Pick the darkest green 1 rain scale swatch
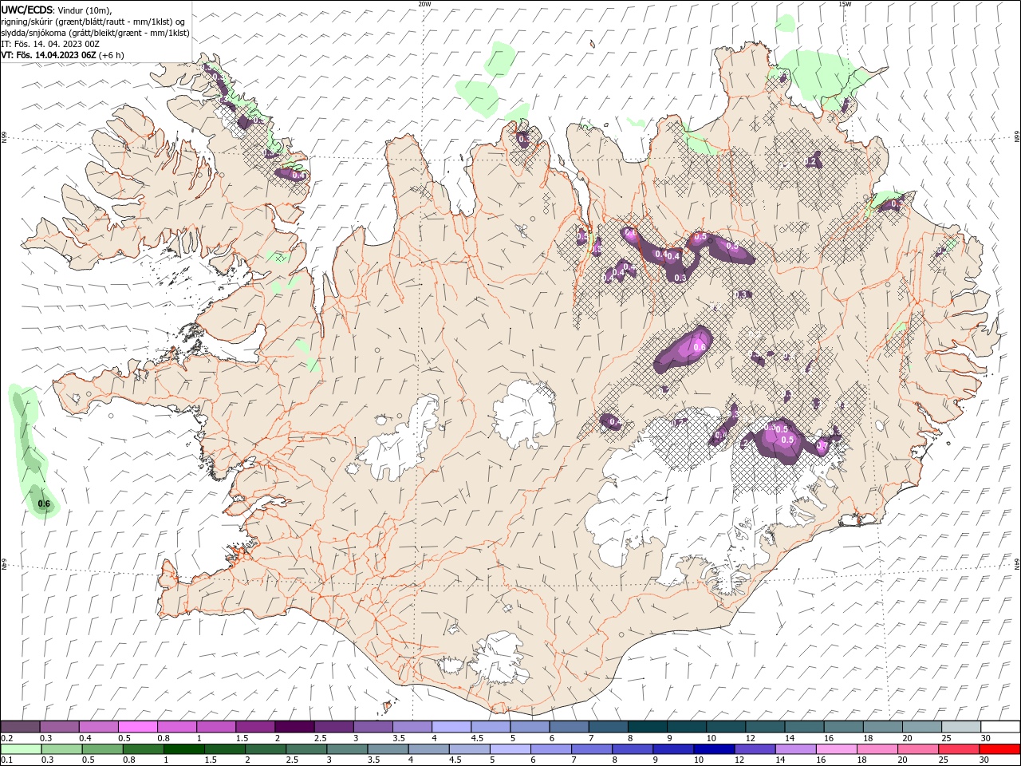This screenshot has width=1021, height=766. pos(184,749)
